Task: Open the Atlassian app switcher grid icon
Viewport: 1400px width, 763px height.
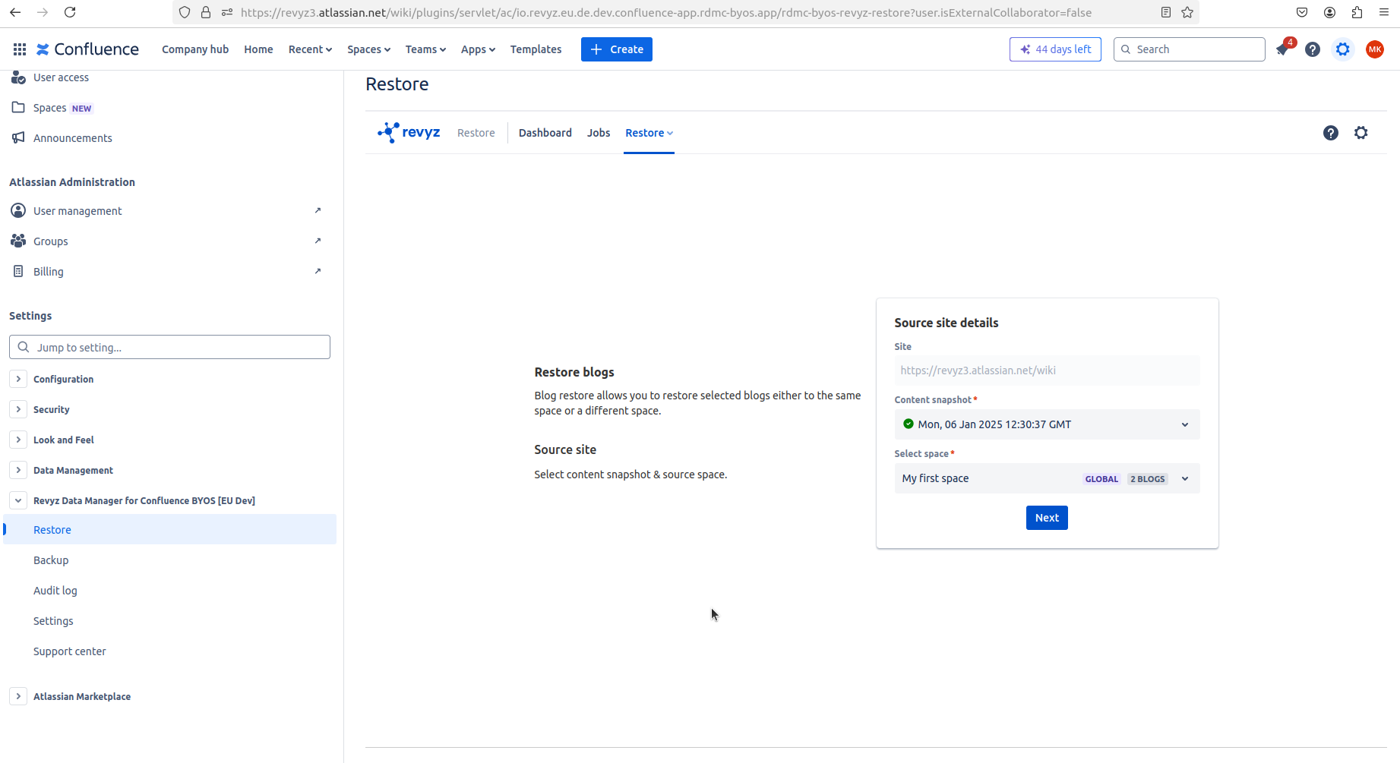Action: point(20,49)
